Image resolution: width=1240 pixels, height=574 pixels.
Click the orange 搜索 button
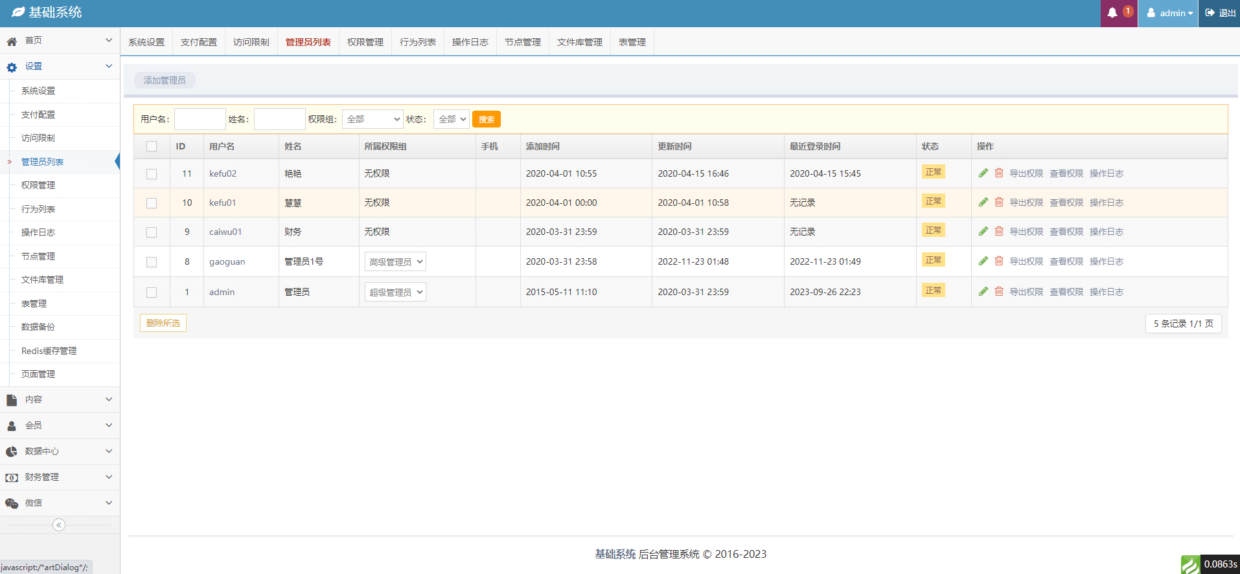pyautogui.click(x=486, y=119)
